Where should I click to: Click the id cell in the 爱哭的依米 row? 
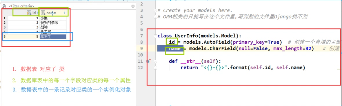coord(23,22)
